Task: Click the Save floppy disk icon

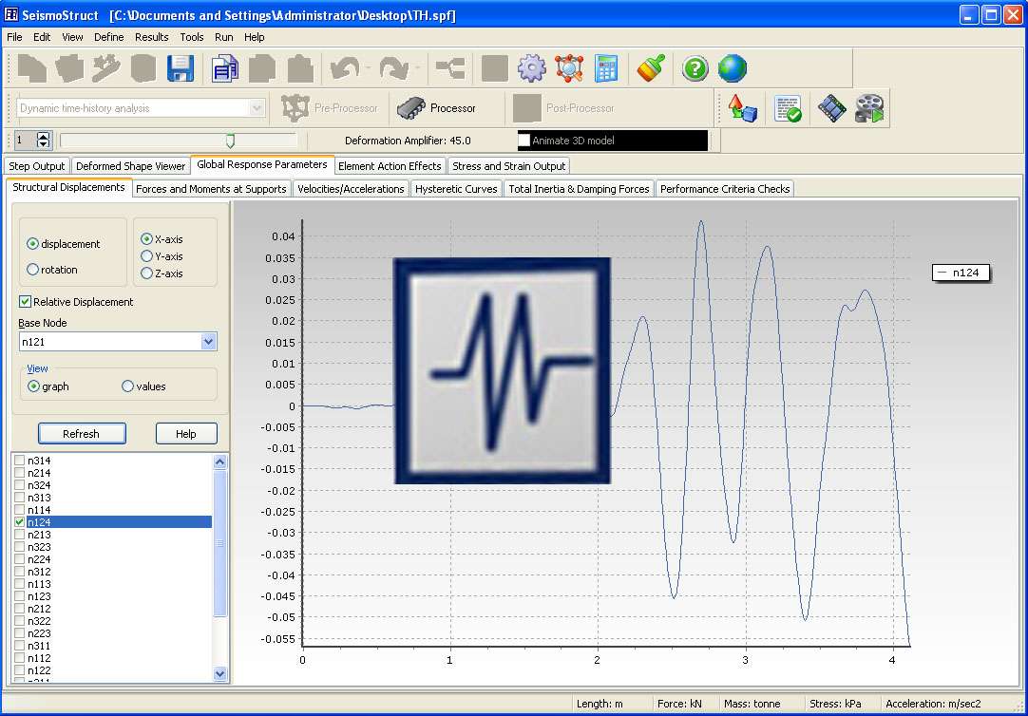Action: tap(181, 68)
